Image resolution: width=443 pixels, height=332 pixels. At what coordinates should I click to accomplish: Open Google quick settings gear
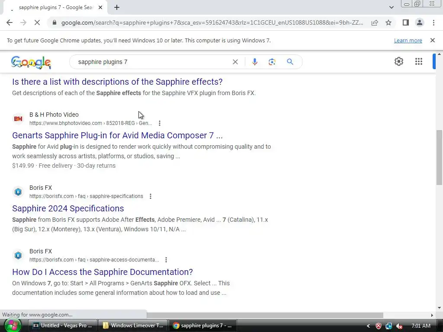pyautogui.click(x=398, y=61)
